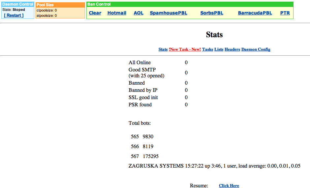Click the BarracudaPBL link

tap(255, 13)
